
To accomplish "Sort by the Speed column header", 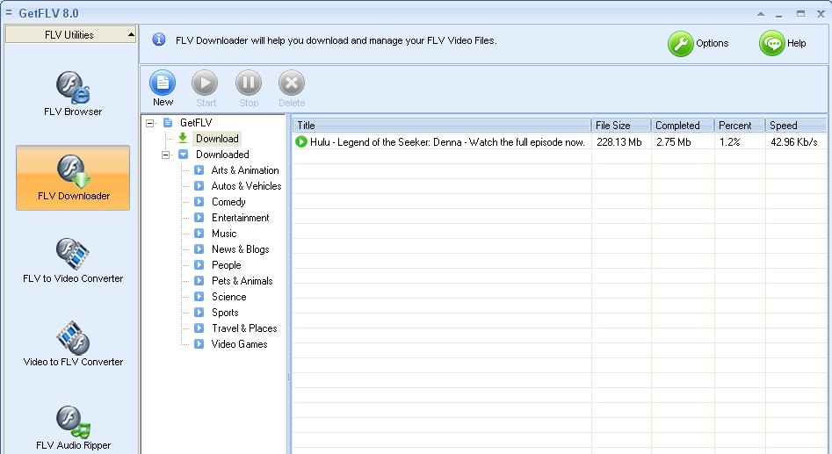I will coord(796,126).
